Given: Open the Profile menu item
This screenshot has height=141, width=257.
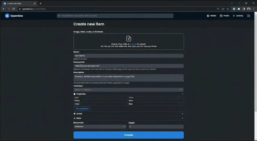Looking at the screenshot, I should [224, 16].
